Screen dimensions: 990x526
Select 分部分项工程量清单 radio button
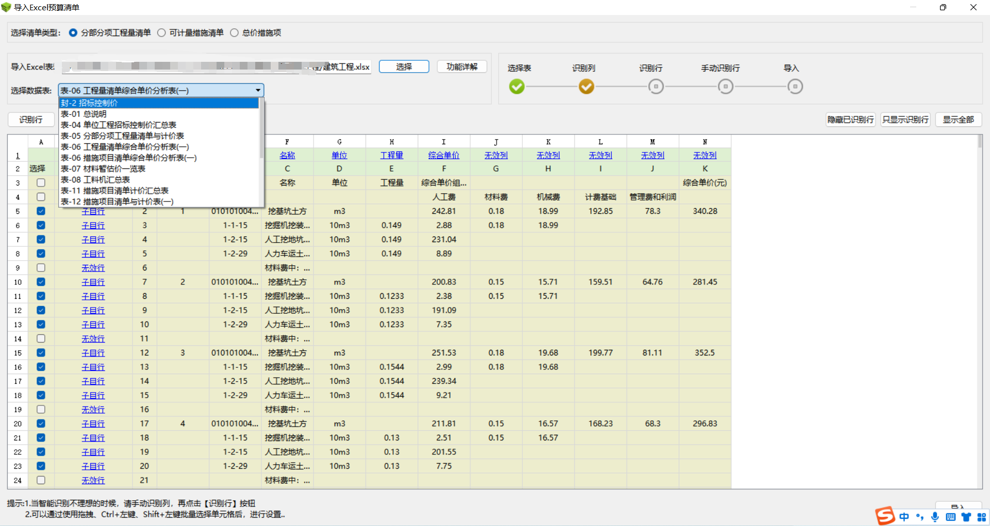(73, 32)
